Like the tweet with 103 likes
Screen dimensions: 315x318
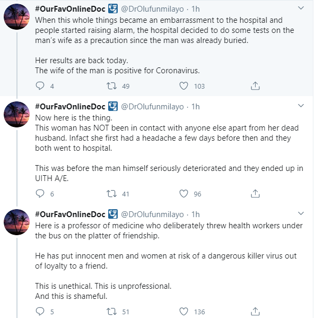tap(183, 86)
